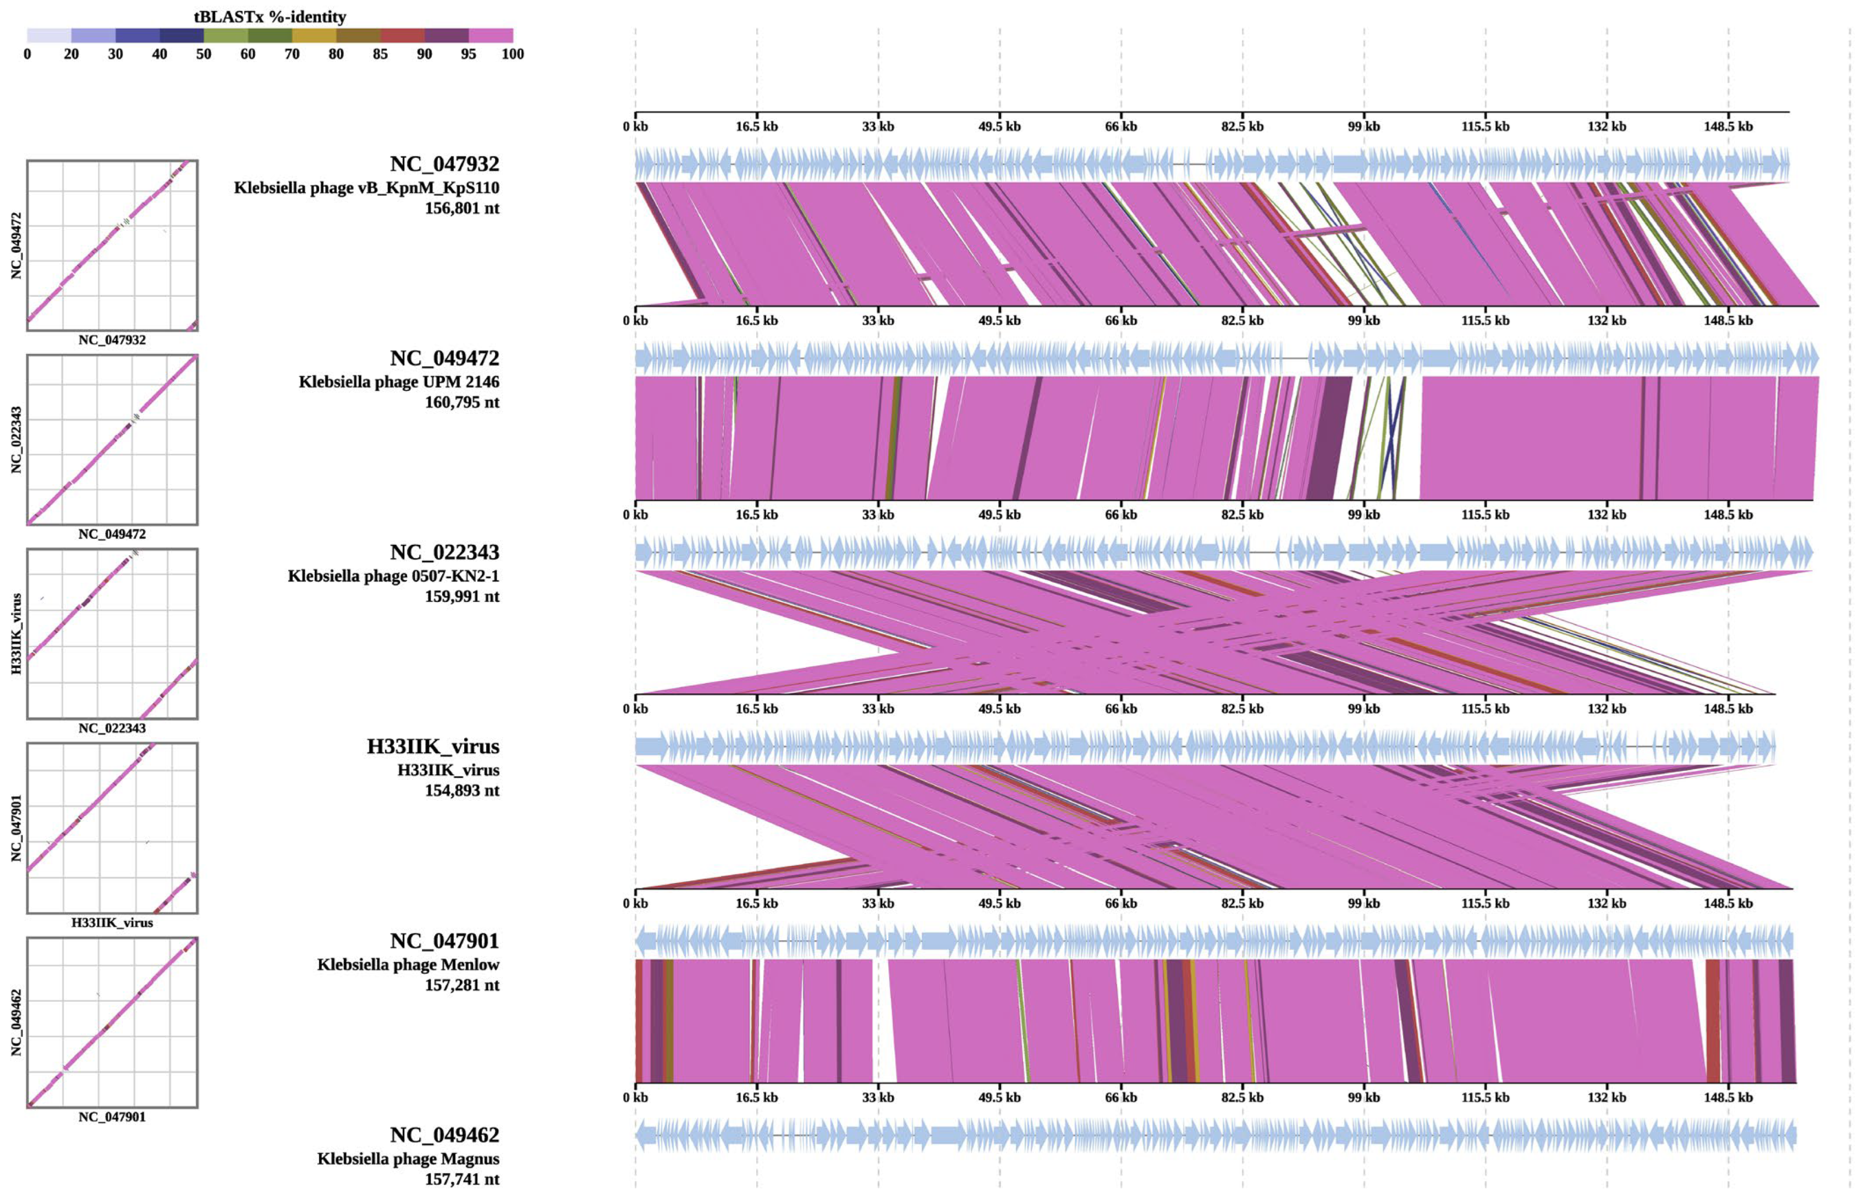Open the NC_022343 versus H33IIK_virus dot plot
The image size is (1865, 1204).
click(112, 633)
